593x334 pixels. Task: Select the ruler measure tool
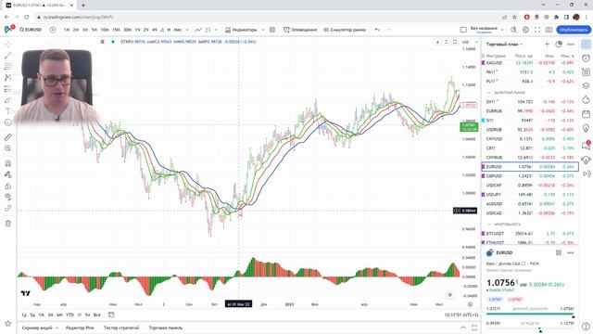(x=7, y=137)
